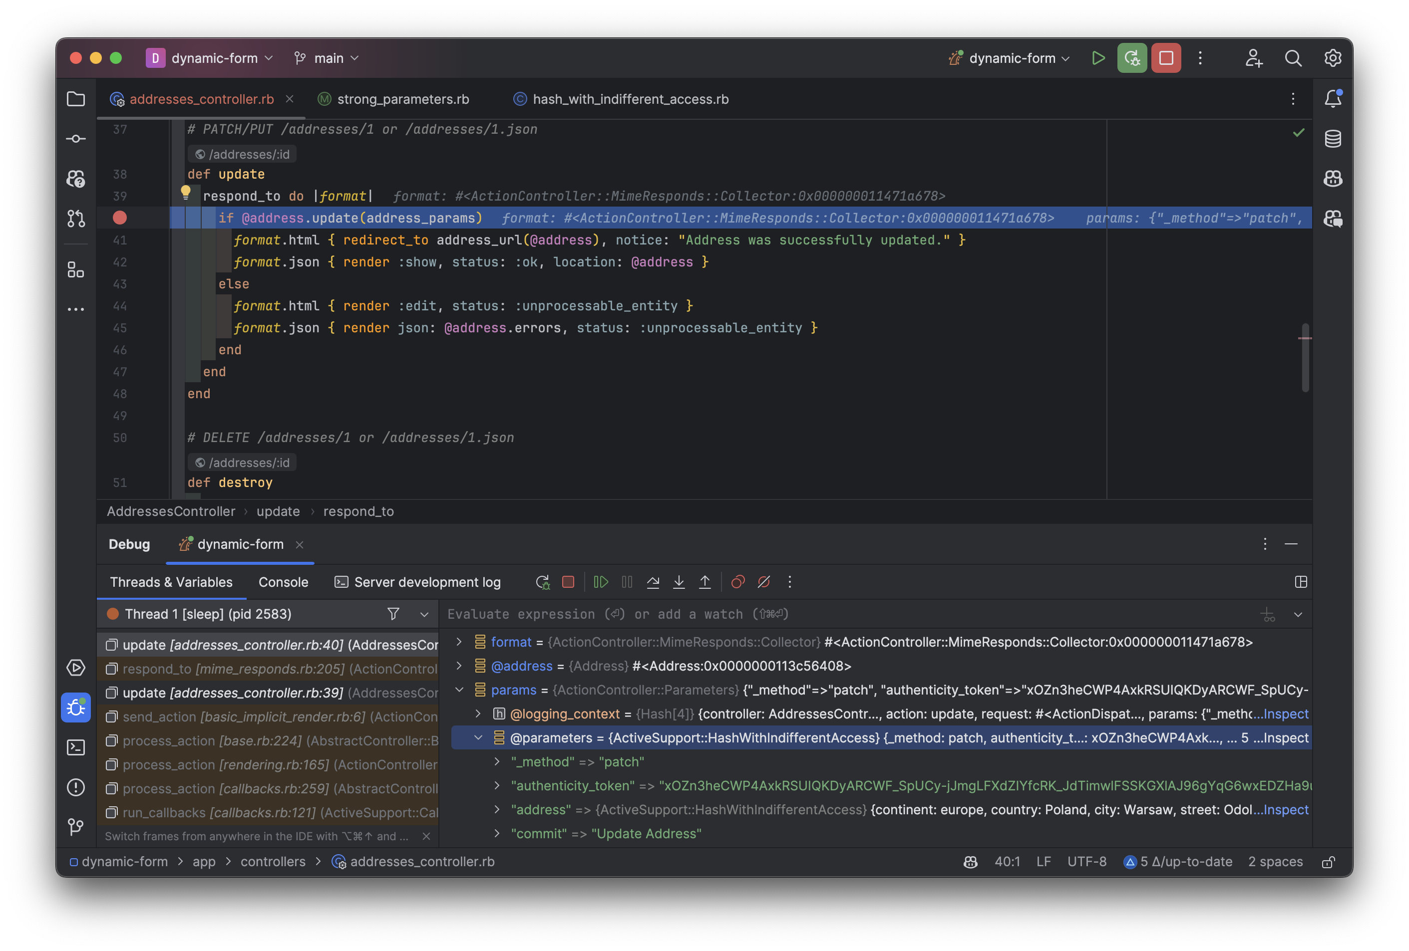This screenshot has width=1409, height=951.
Task: Click the Resume Program debug icon
Action: [600, 582]
